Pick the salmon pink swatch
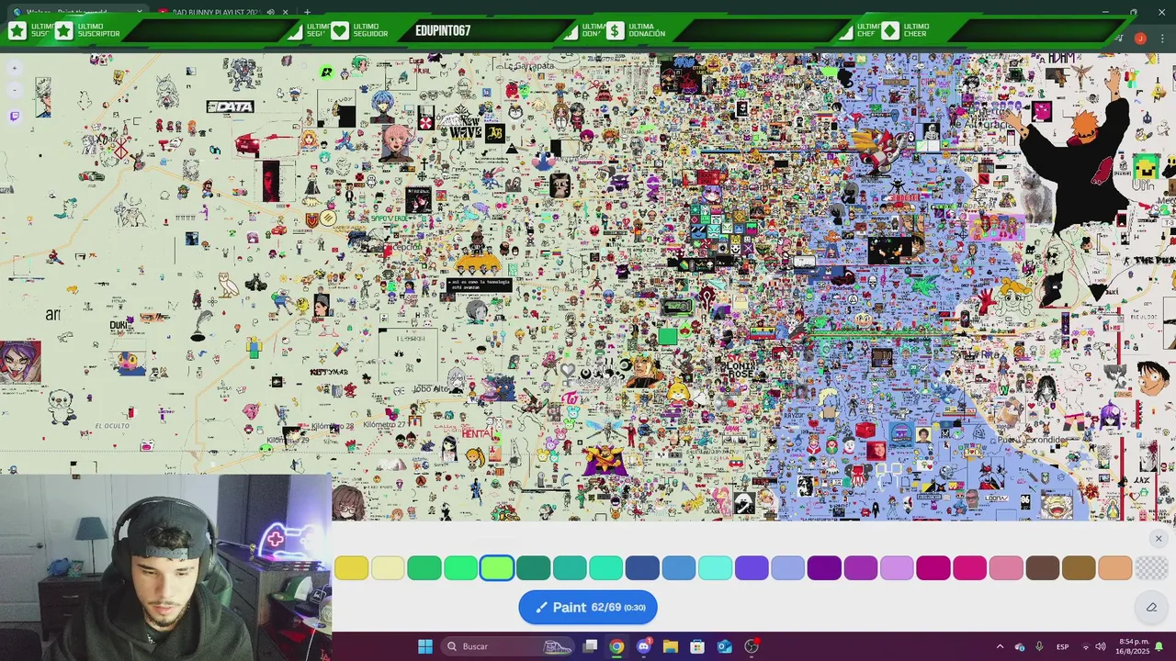 tap(1006, 568)
